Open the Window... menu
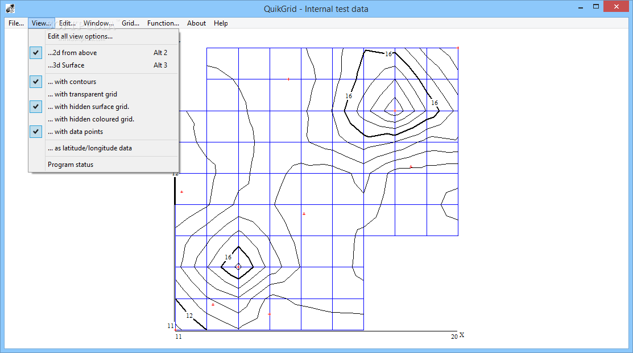 [x=98, y=23]
